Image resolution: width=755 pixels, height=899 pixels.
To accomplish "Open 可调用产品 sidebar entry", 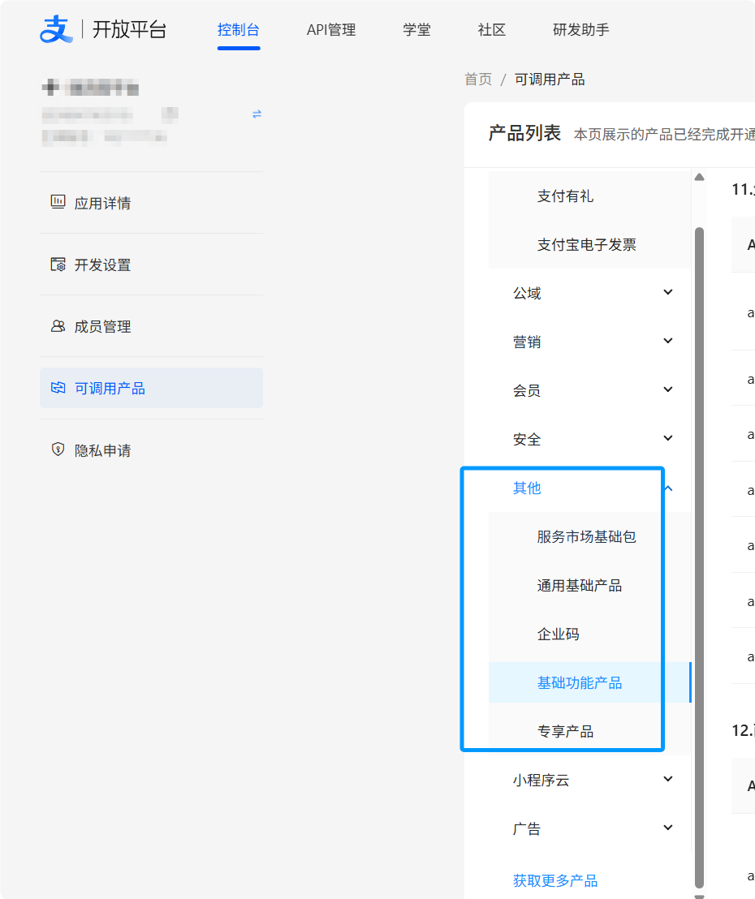I will pyautogui.click(x=152, y=388).
